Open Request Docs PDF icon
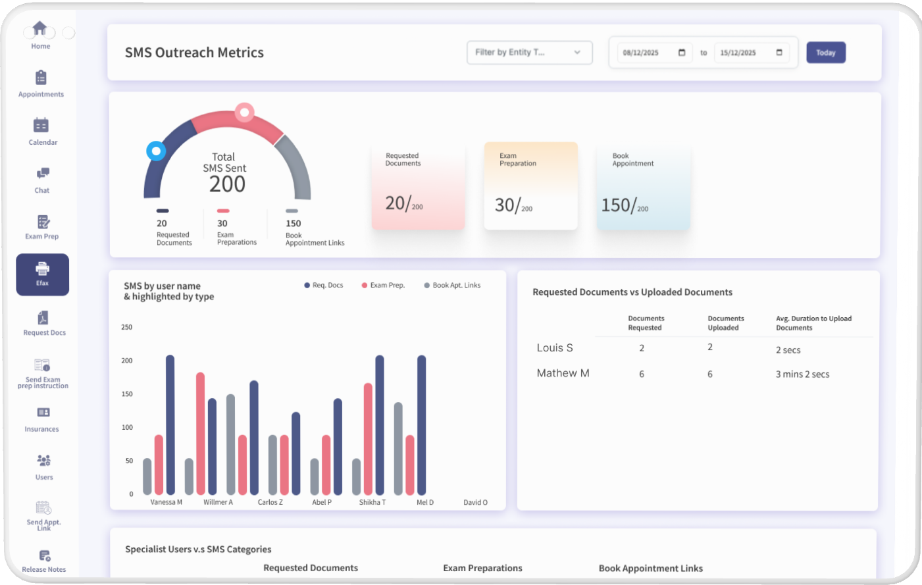Image resolution: width=922 pixels, height=585 pixels. coord(43,318)
